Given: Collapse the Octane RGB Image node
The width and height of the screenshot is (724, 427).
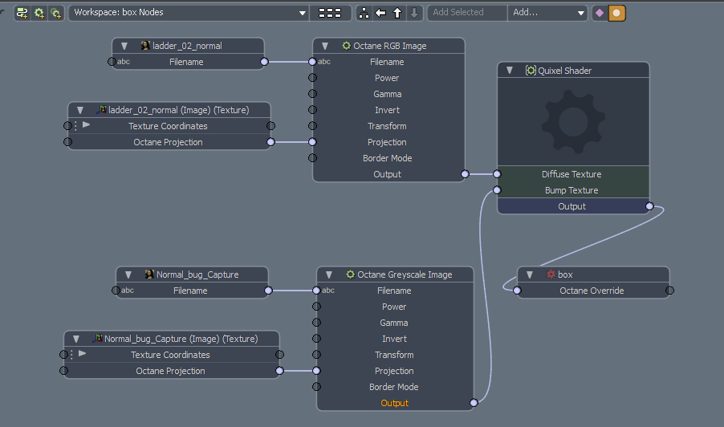Looking at the screenshot, I should click(324, 46).
